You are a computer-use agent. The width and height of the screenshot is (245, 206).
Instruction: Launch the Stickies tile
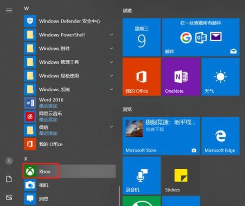(x=181, y=176)
